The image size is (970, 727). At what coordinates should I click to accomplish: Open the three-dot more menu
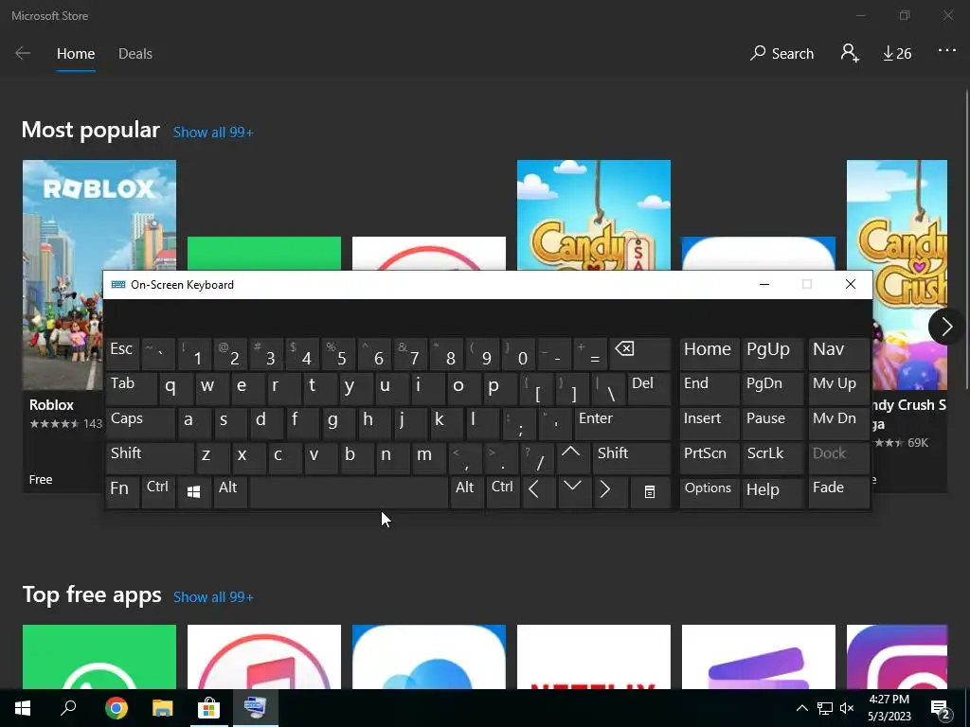pyautogui.click(x=946, y=51)
